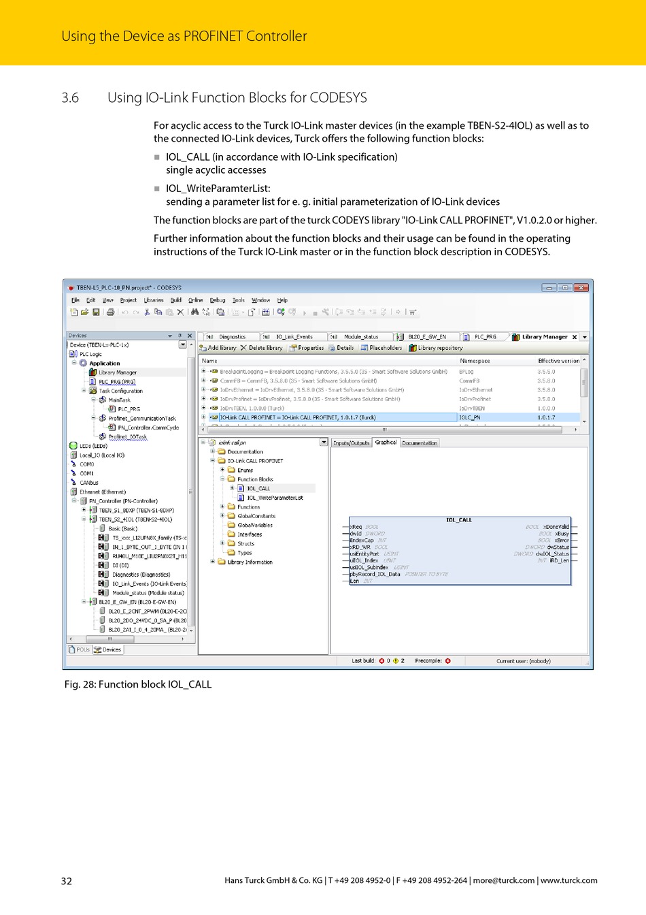Click the Function Blocks folder icon
Screen dimensions: 646x915
point(231,479)
